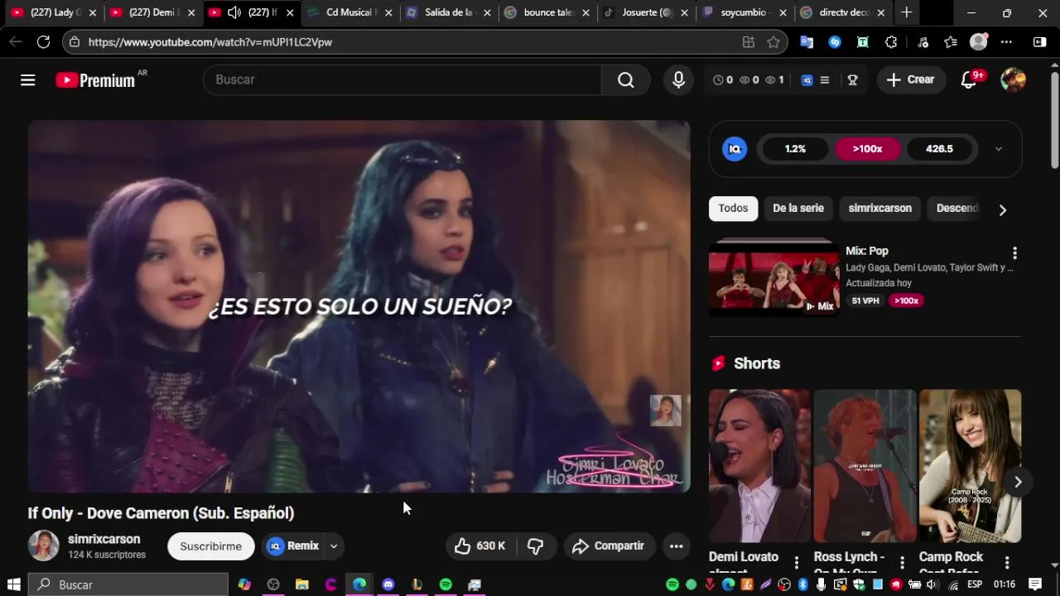This screenshot has height=596, width=1060.
Task: Like the video with thumbs up
Action: click(x=479, y=546)
